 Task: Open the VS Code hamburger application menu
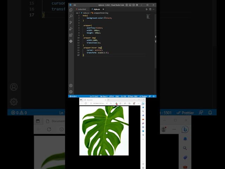[x=75, y=5]
